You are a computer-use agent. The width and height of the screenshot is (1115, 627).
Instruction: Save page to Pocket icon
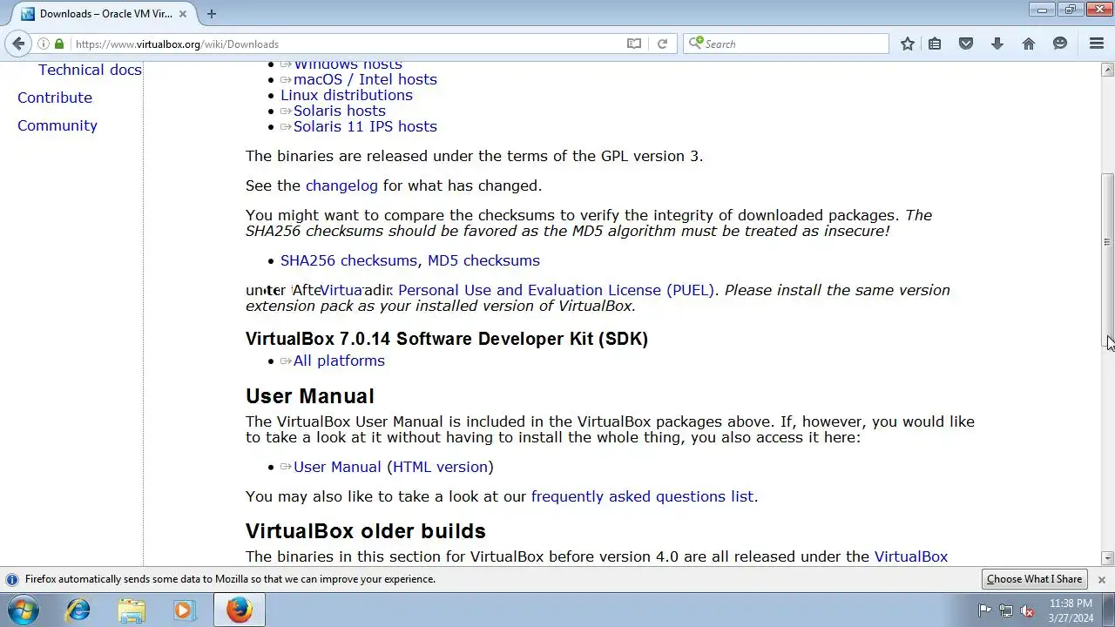click(x=966, y=44)
